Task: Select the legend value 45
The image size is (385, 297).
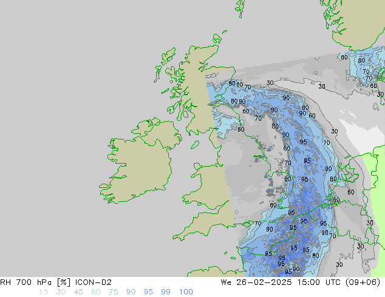Action: [78, 292]
